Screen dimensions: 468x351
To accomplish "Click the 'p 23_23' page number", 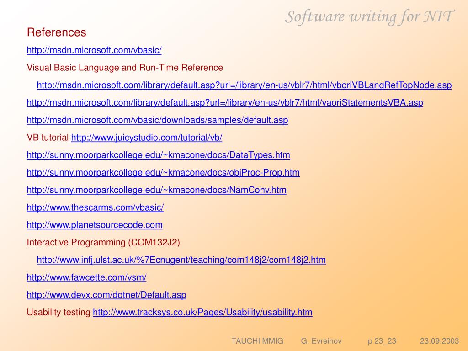I will 382,341.
